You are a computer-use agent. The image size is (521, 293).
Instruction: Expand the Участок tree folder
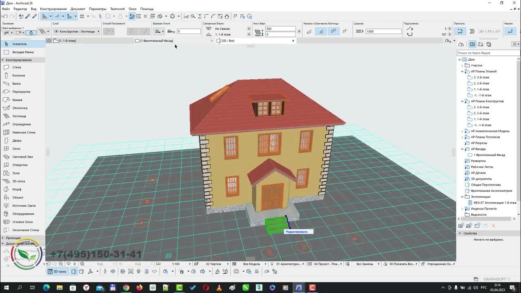click(x=462, y=66)
